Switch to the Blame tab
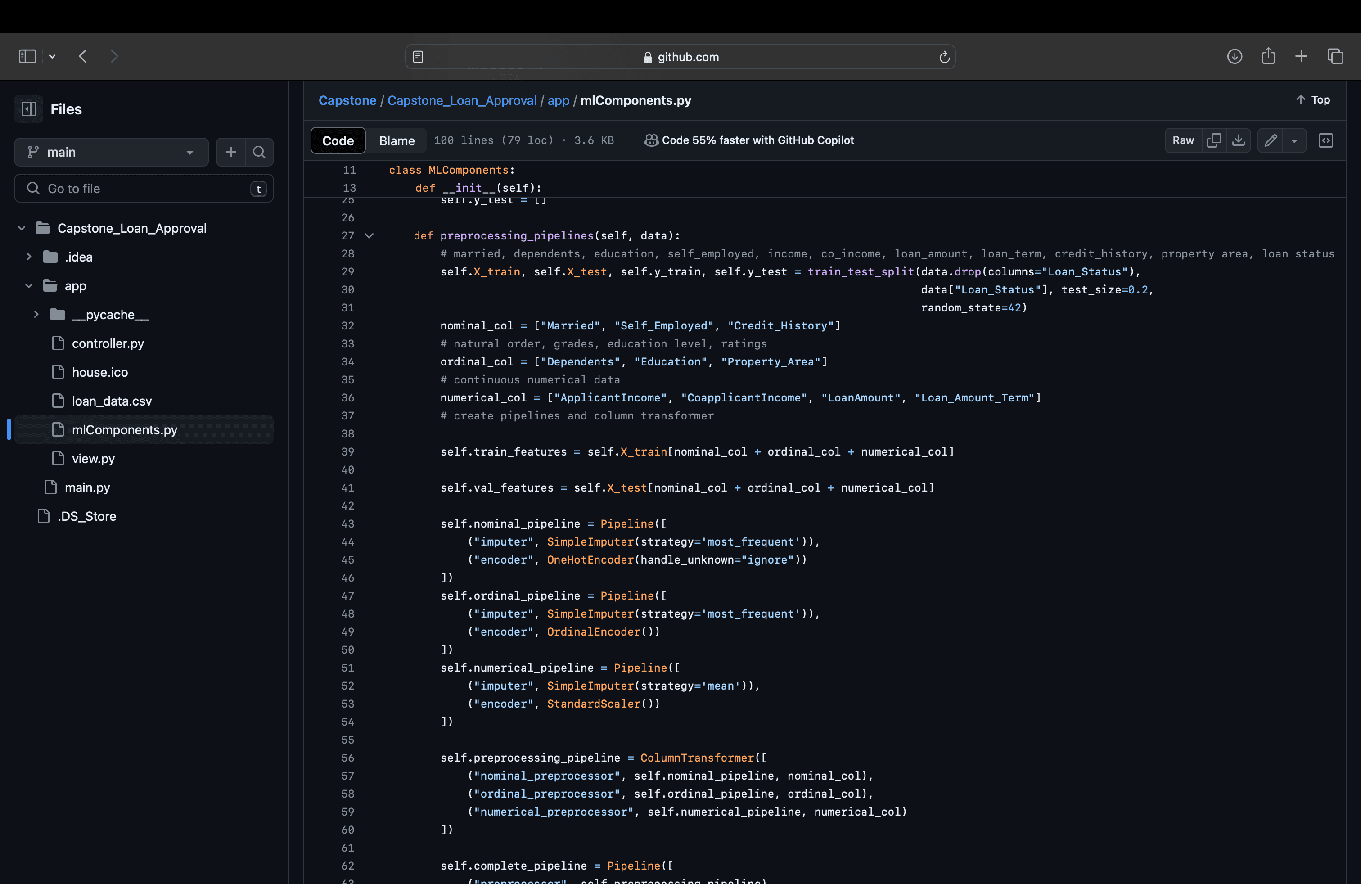Image resolution: width=1361 pixels, height=884 pixels. point(397,141)
